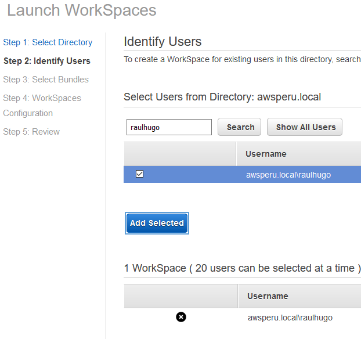Click Select Users from Directory heading

(222, 97)
